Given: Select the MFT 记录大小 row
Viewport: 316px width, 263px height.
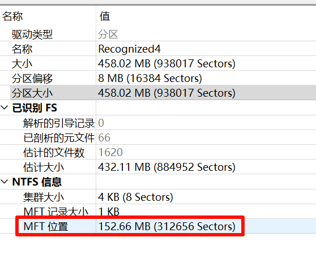Looking at the screenshot, I should 158,212.
